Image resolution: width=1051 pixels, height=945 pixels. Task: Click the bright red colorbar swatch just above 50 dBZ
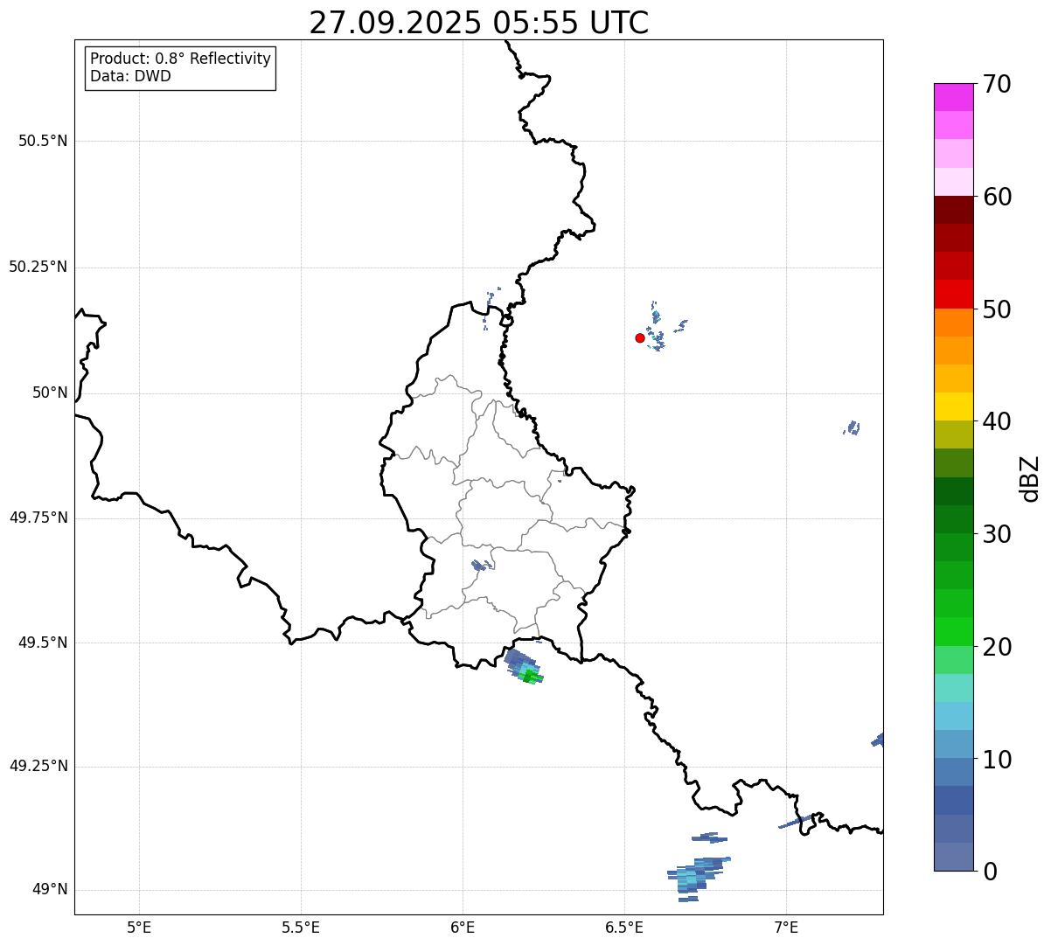pyautogui.click(x=954, y=295)
